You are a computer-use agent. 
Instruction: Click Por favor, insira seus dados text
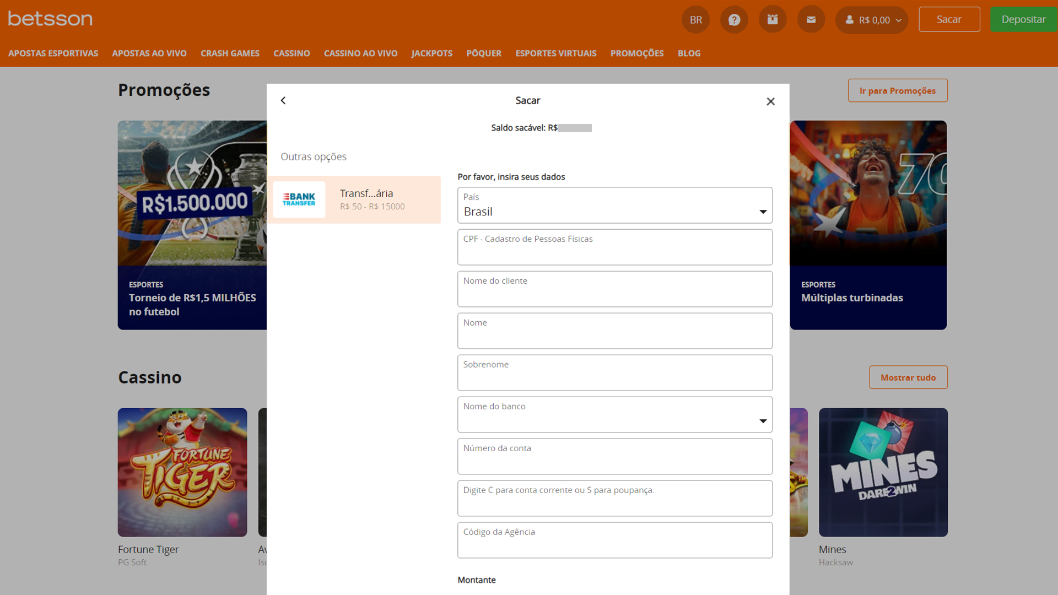click(x=511, y=177)
